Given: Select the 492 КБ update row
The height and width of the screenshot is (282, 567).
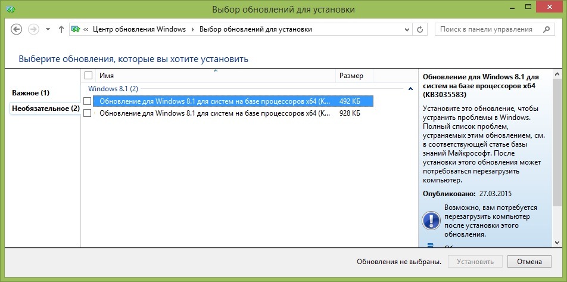Looking at the screenshot, I should (x=233, y=101).
